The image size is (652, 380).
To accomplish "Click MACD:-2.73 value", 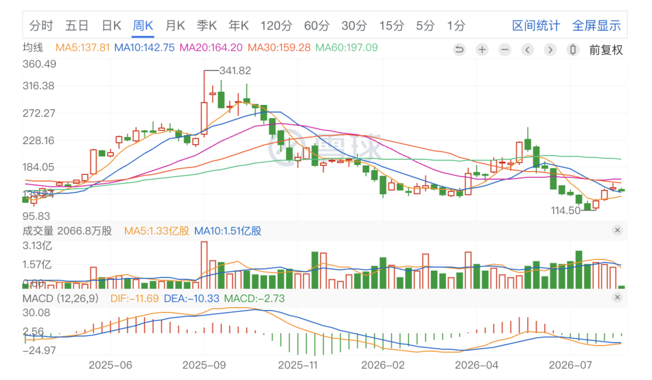I will [255, 299].
